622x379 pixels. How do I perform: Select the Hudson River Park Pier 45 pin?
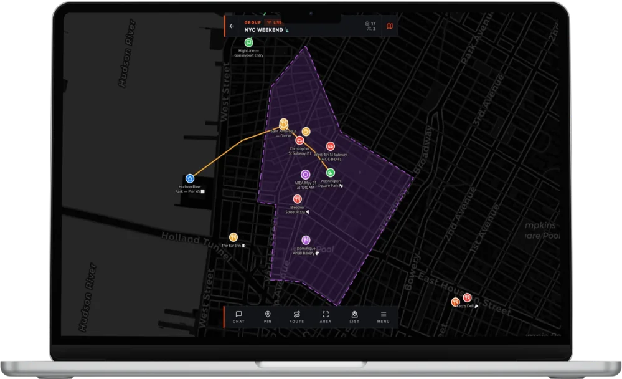(x=190, y=178)
